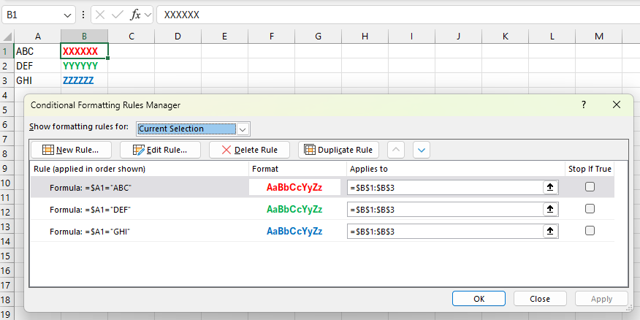Click the Applies to field of GHI rule

445,232
